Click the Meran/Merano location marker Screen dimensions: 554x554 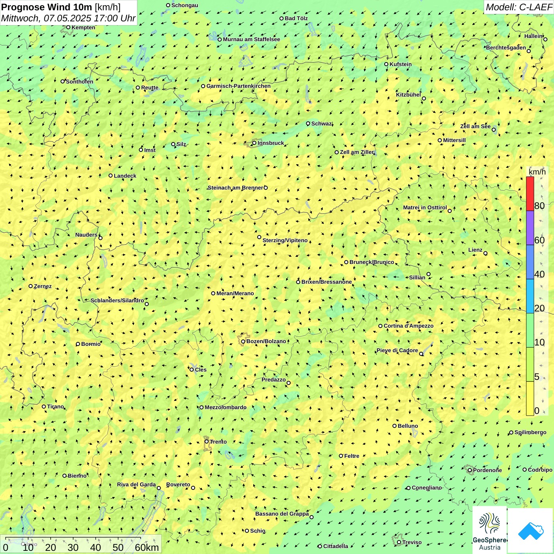(x=213, y=294)
